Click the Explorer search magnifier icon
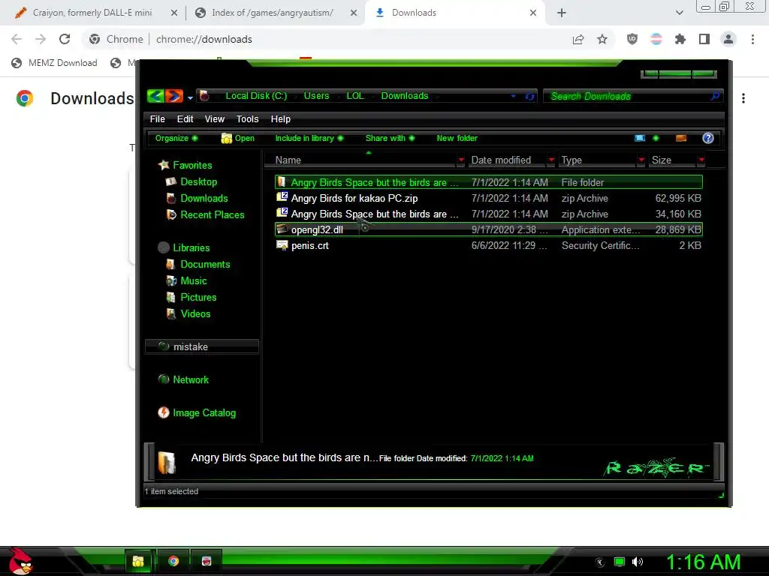 click(x=715, y=96)
